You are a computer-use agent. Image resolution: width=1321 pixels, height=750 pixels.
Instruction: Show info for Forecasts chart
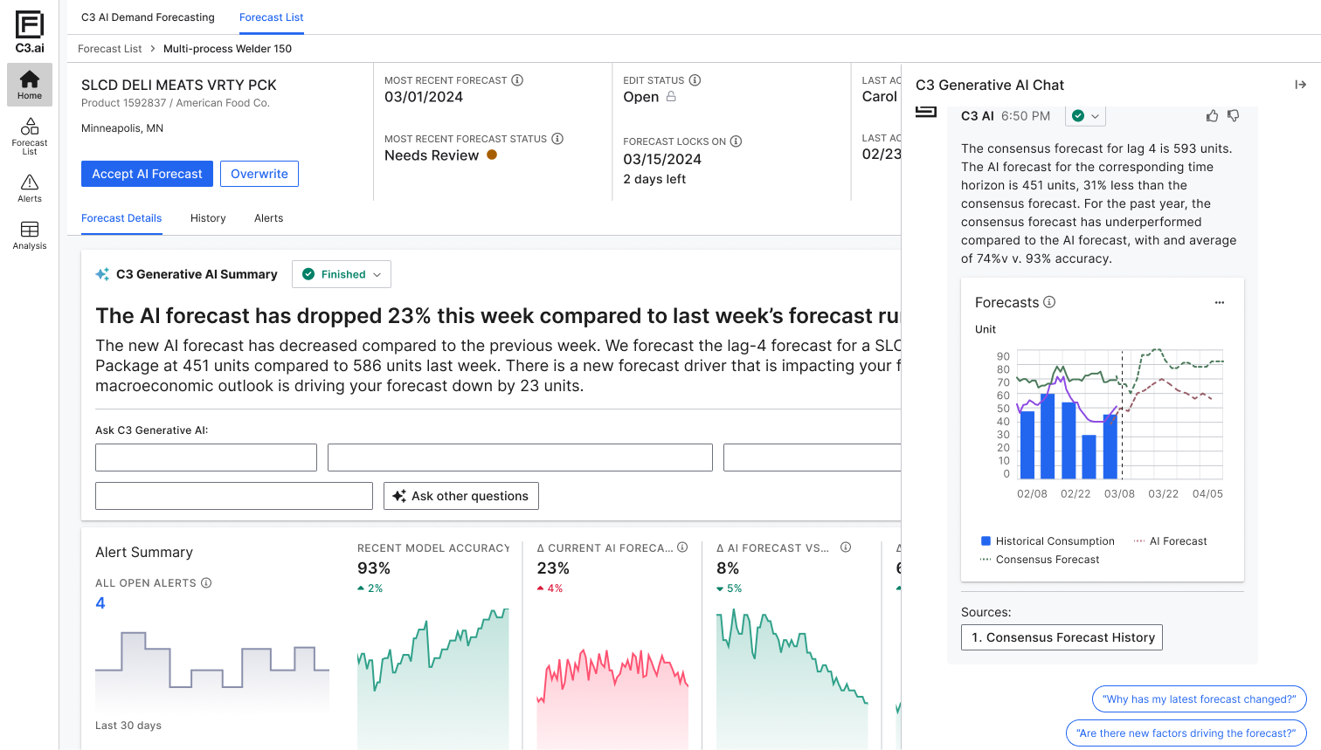pyautogui.click(x=1049, y=302)
